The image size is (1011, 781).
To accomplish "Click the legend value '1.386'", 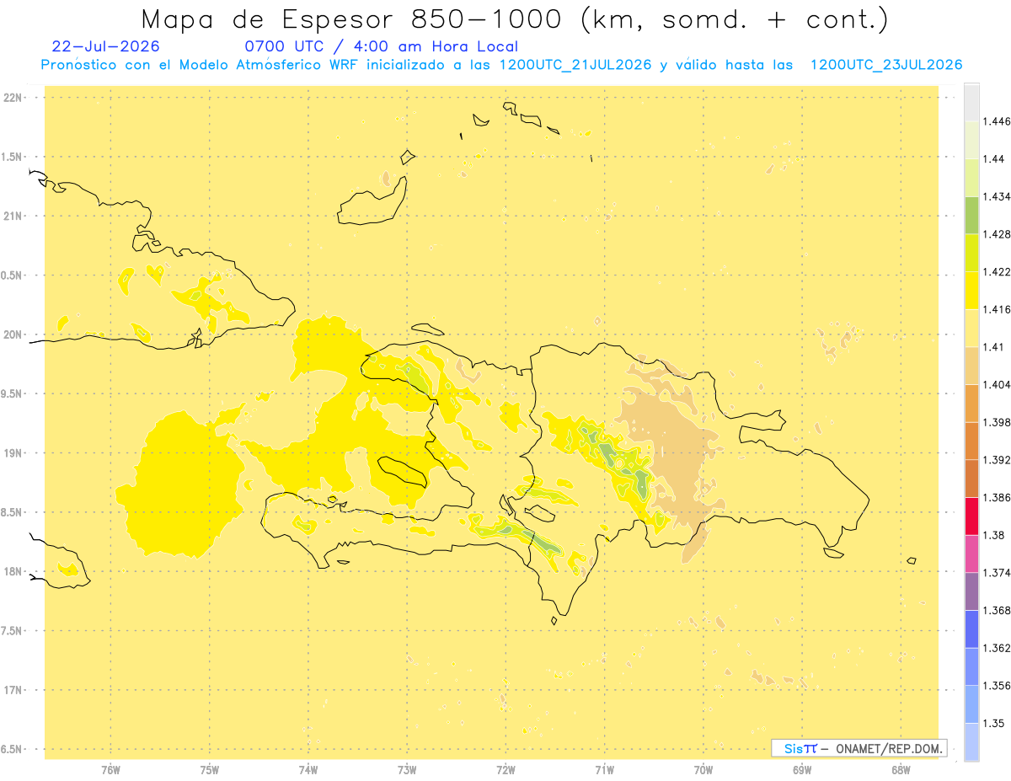I will tap(997, 497).
